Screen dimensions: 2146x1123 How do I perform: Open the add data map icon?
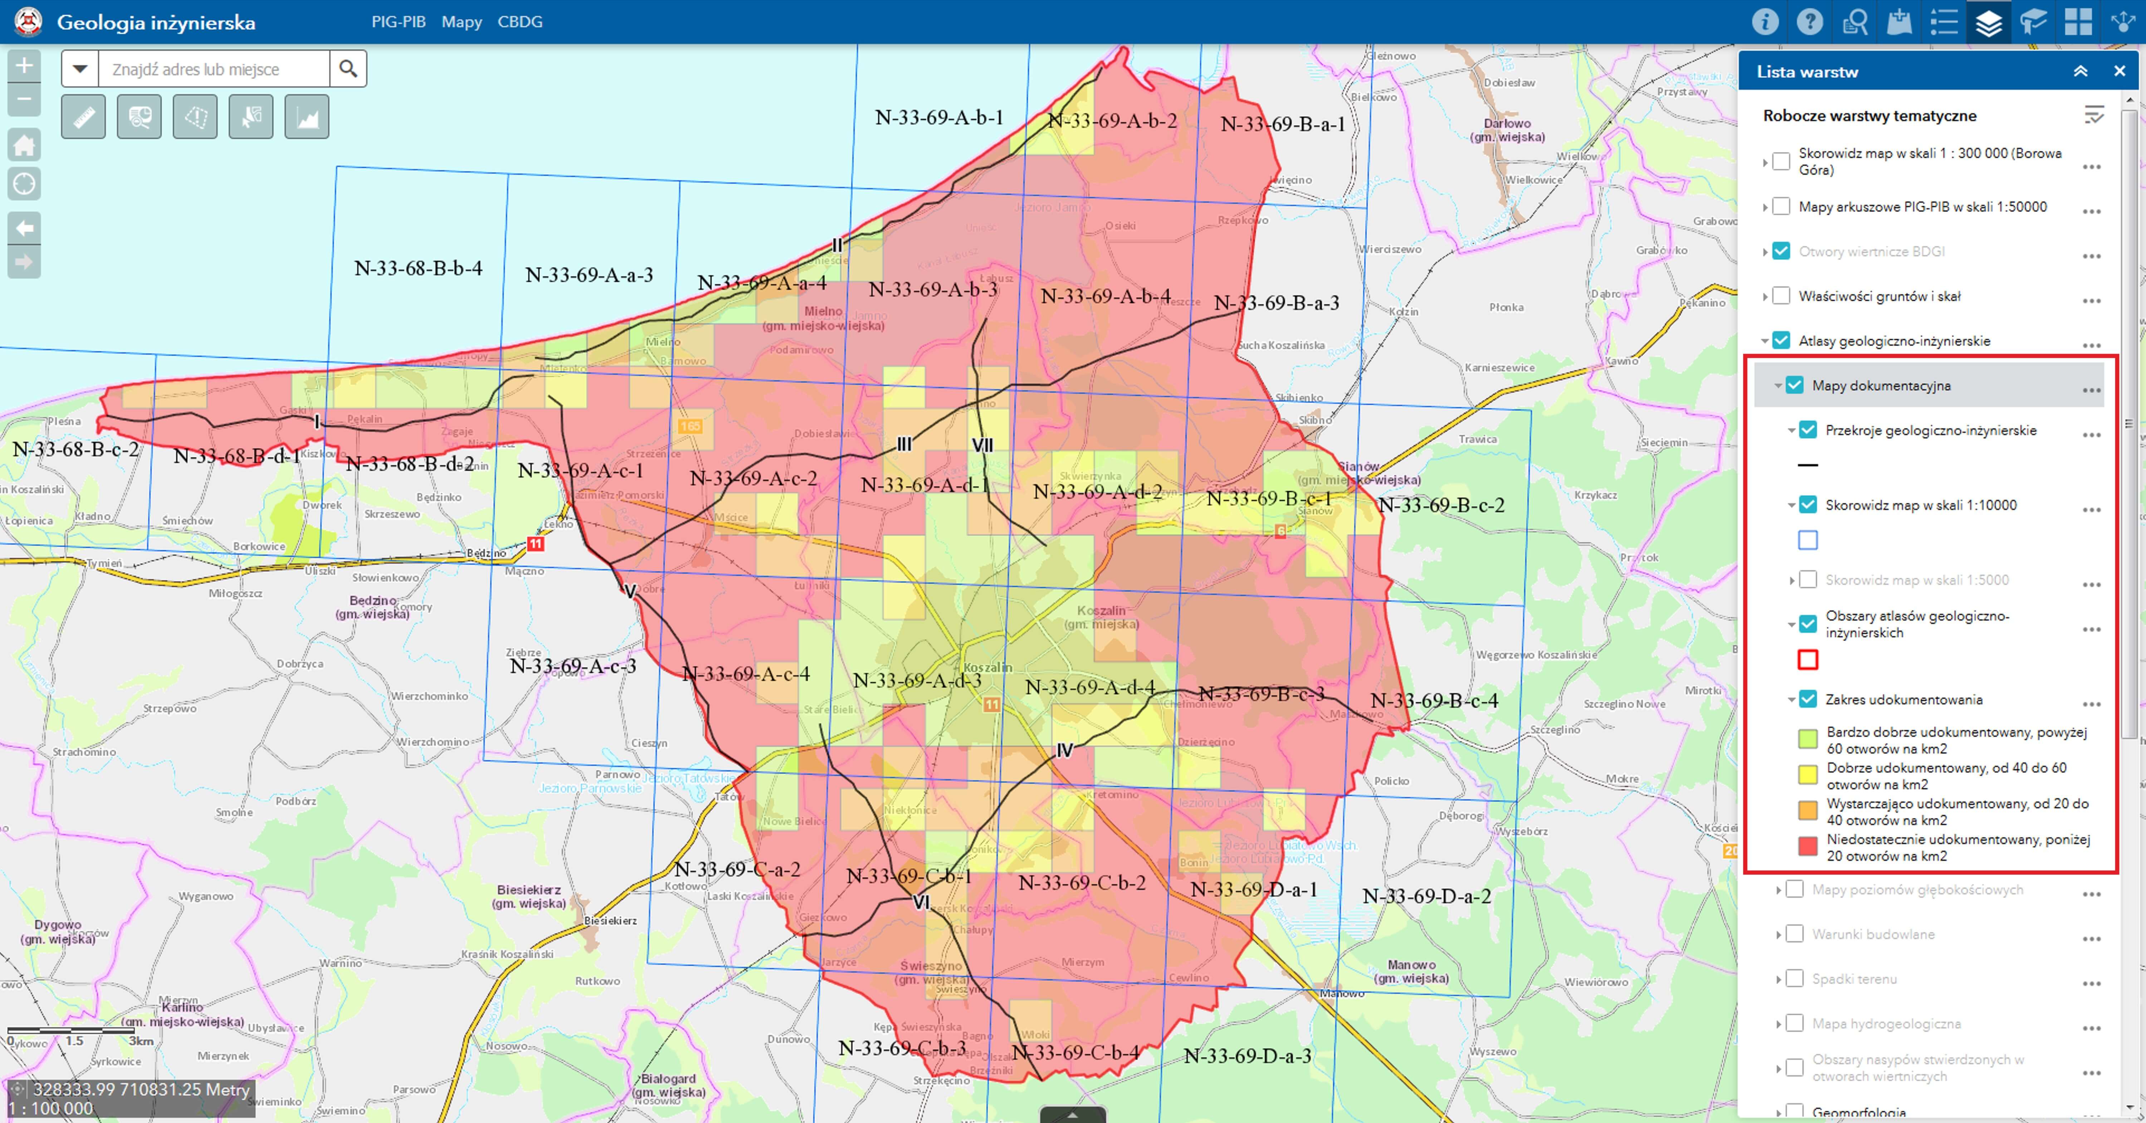1900,22
